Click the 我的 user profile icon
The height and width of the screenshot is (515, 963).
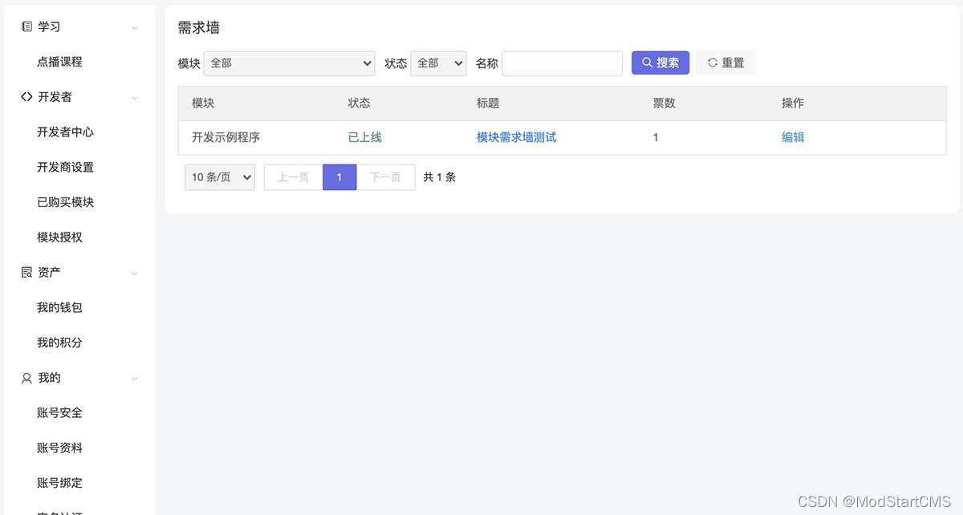point(26,378)
